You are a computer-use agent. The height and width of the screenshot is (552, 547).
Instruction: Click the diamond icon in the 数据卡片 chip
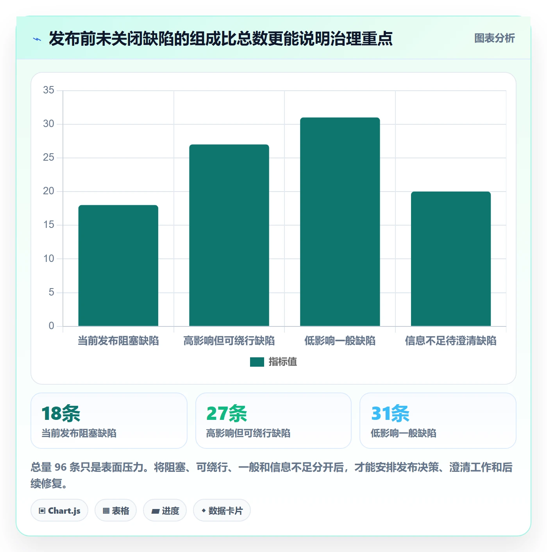tap(204, 511)
